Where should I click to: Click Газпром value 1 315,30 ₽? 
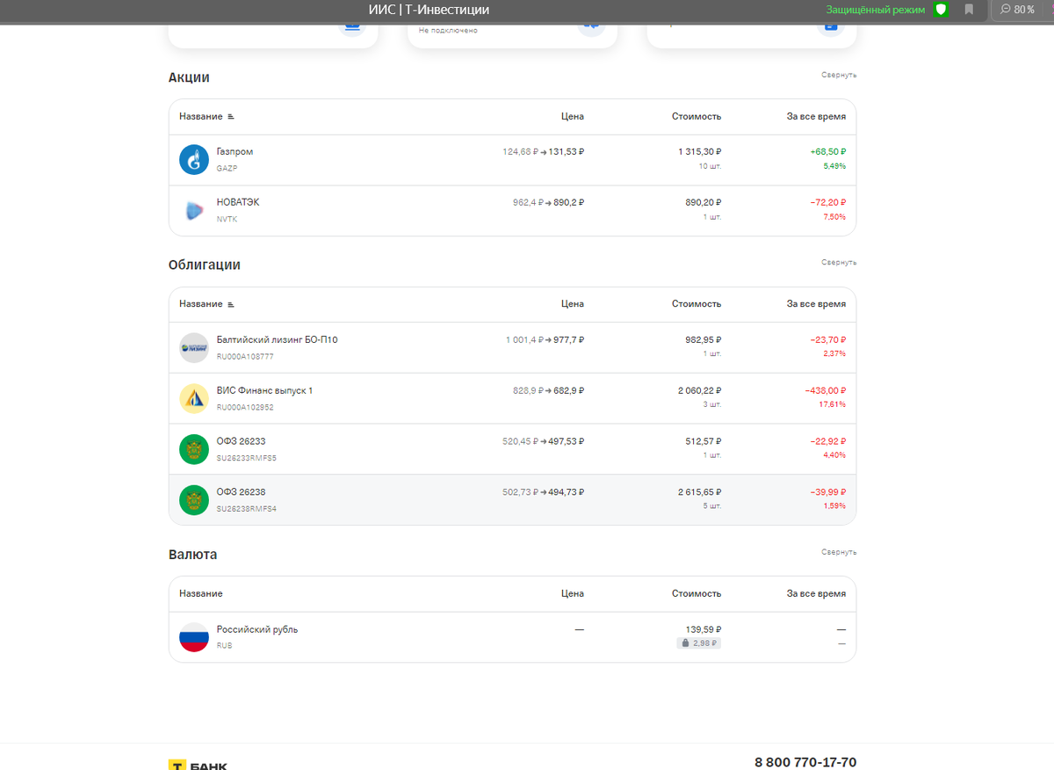[x=699, y=151]
